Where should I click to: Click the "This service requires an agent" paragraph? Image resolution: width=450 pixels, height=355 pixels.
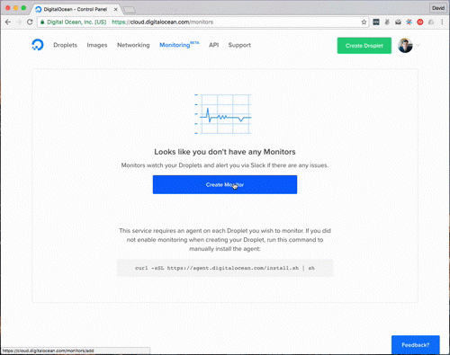(225, 240)
